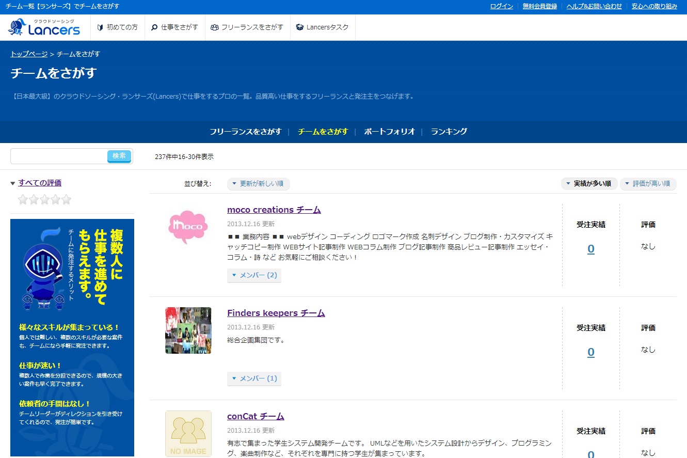Screen dimensions: 687x458
Task: Click the moco creations pink logo thumbnail
Action: (188, 227)
